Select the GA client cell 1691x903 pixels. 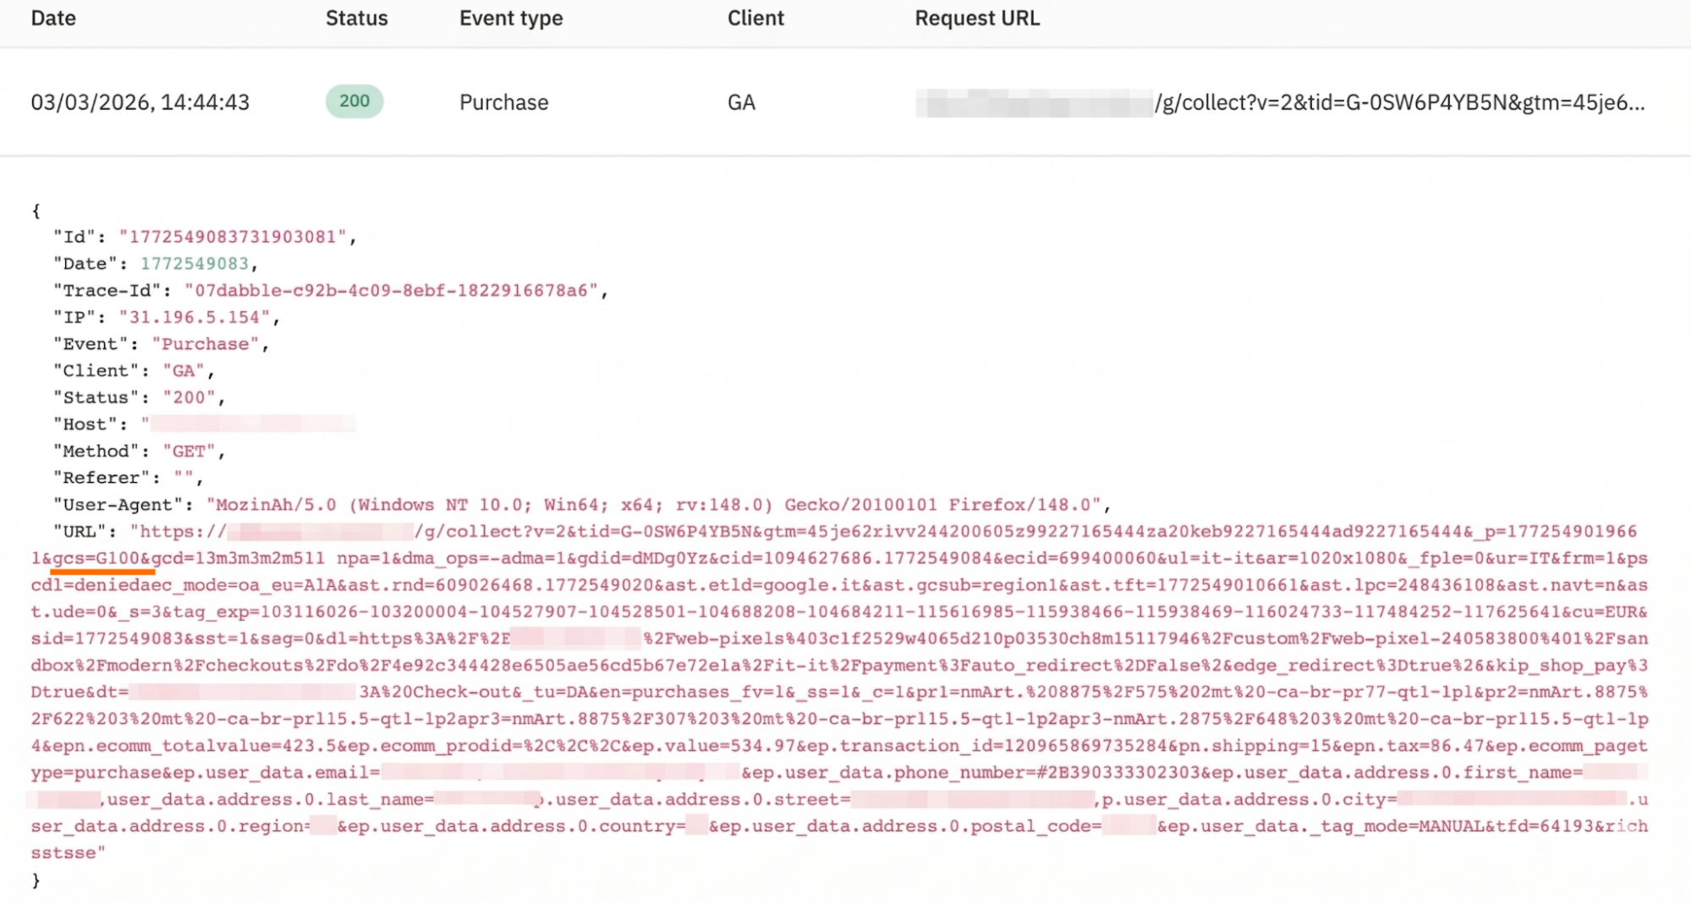click(x=741, y=102)
